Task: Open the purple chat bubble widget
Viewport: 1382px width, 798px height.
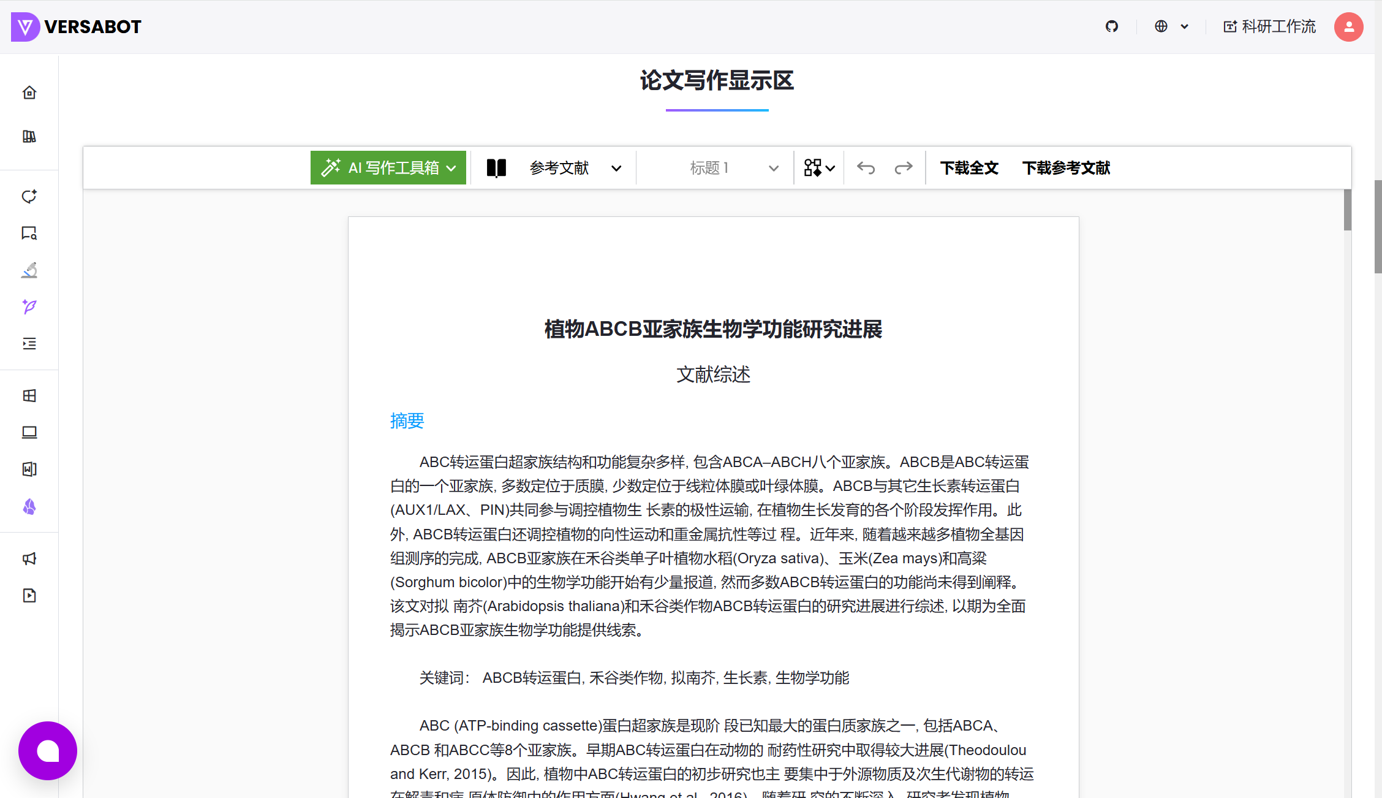Action: [48, 750]
